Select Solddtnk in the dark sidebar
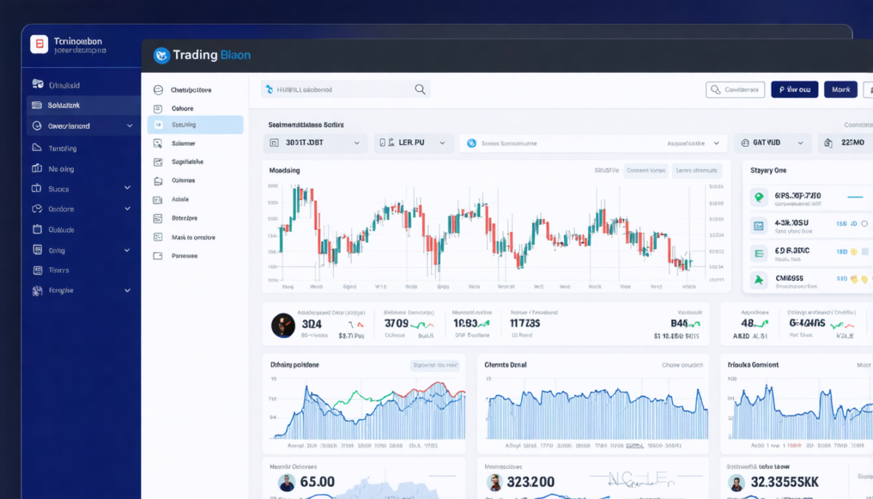 pyautogui.click(x=84, y=105)
